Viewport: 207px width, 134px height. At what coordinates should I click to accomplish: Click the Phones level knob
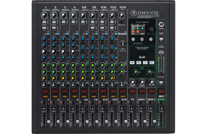point(151,82)
